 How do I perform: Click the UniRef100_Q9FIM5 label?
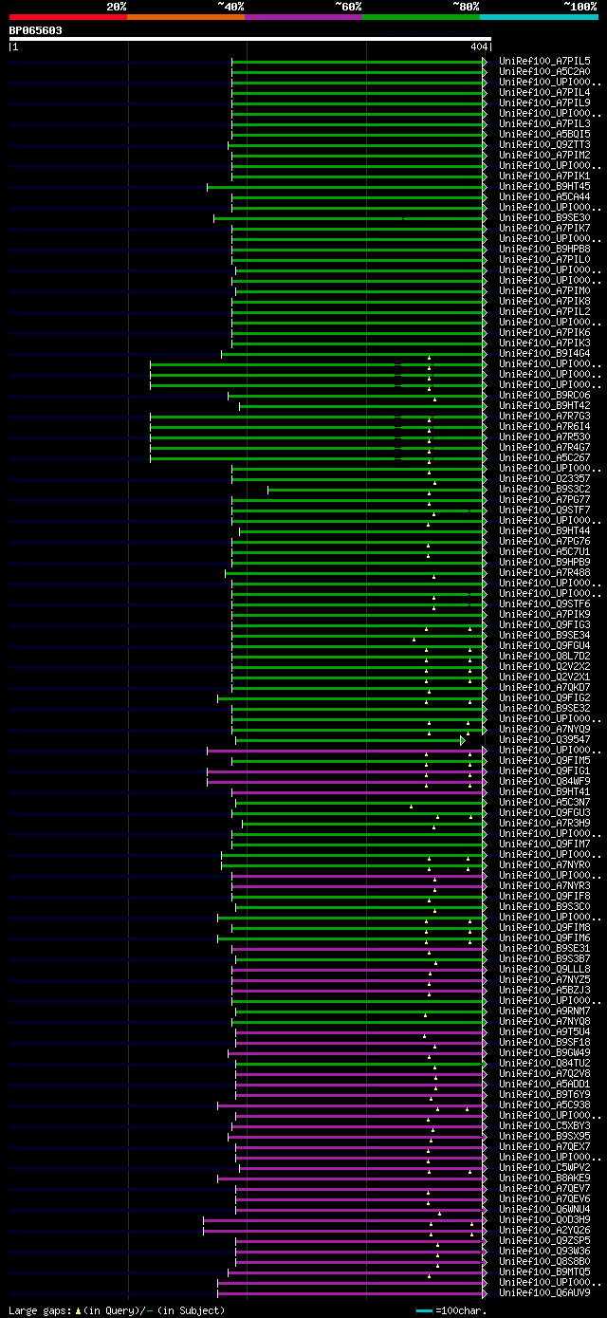click(x=544, y=760)
